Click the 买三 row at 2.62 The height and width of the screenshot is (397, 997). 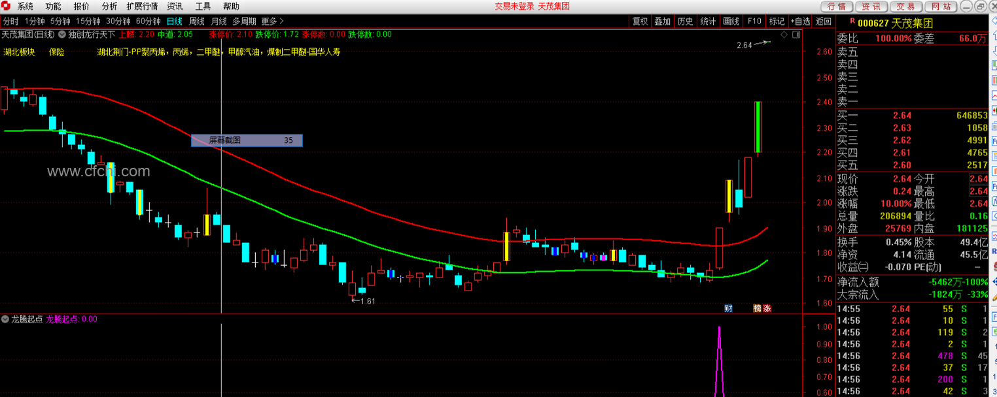tap(913, 140)
